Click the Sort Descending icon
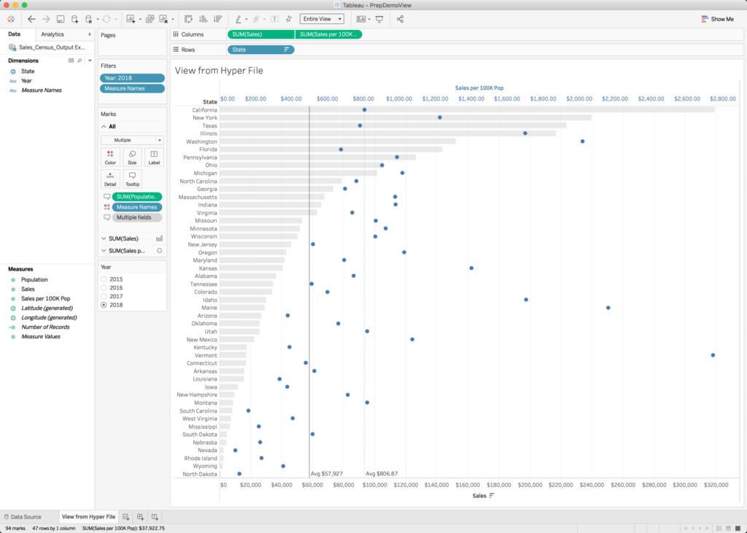 coord(217,18)
